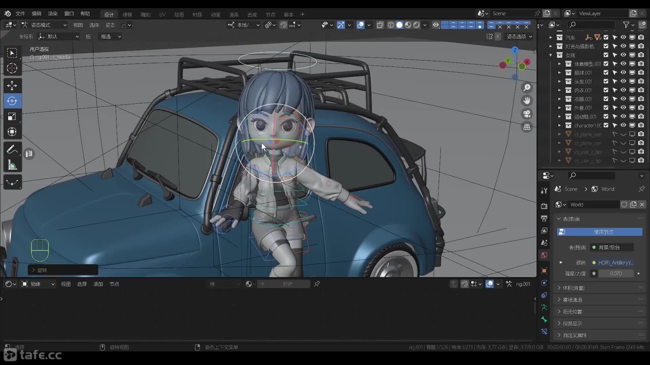The width and height of the screenshot is (650, 365).
Task: Open the 文件 menu
Action: pyautogui.click(x=20, y=14)
